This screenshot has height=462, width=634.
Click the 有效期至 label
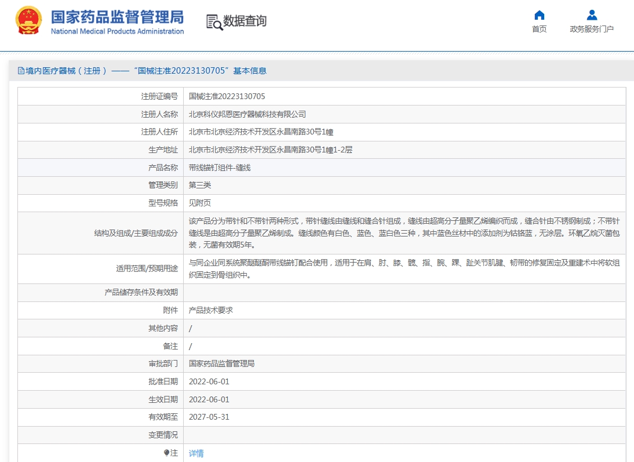163,417
